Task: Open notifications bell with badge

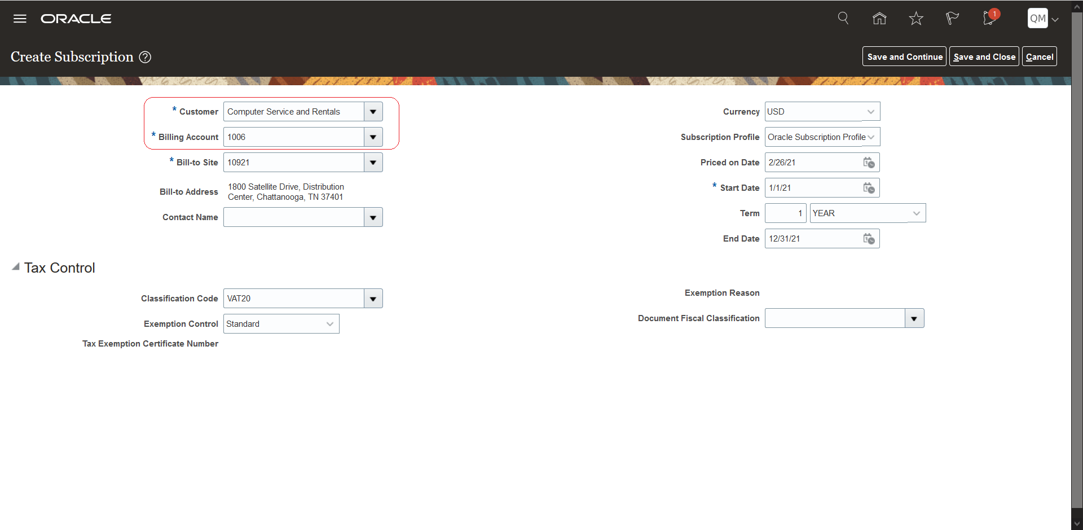Action: point(990,17)
